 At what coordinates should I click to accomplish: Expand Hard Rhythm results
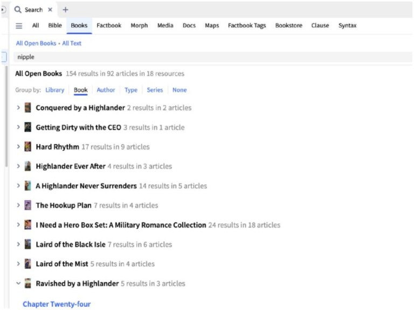(18, 147)
